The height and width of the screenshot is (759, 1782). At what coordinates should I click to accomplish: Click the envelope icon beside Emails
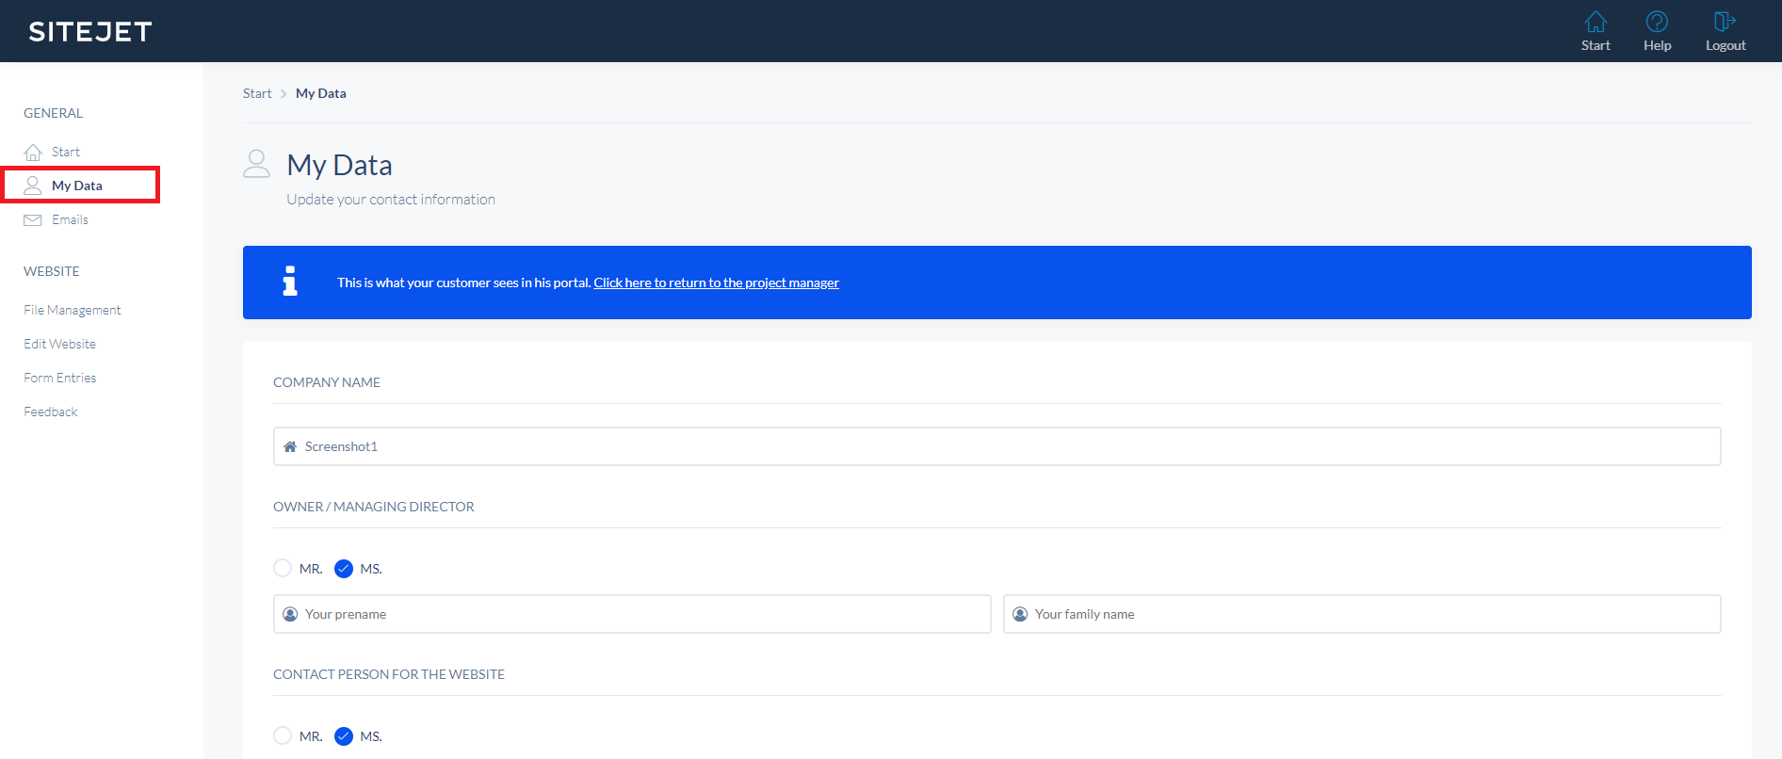(33, 219)
